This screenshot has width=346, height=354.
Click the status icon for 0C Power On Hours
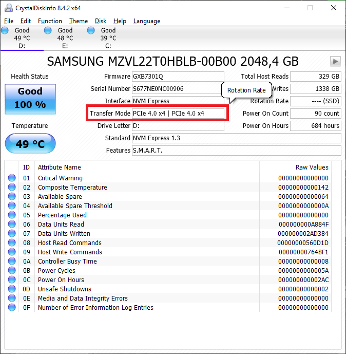click(12, 280)
